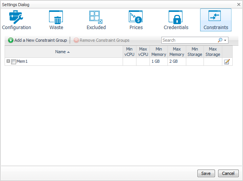Click the Min Storage column header
Screen dimensions: 243x181
(195, 52)
